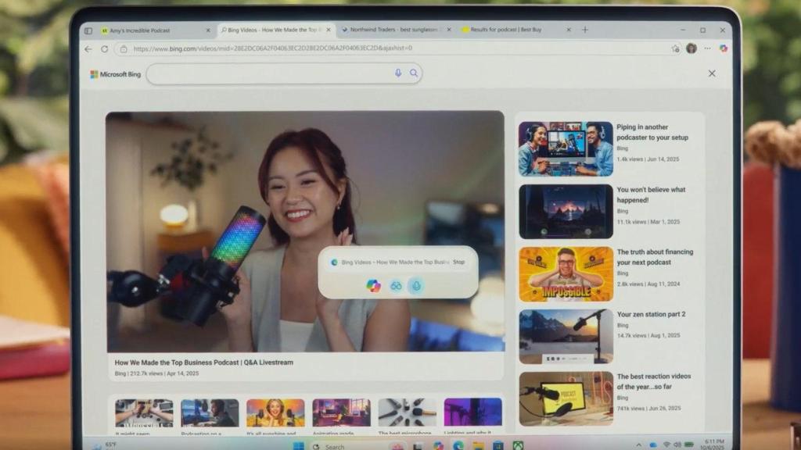Viewport: 801px width, 450px height.
Task: Click the voice search microphone in Bing search box
Action: 398,73
